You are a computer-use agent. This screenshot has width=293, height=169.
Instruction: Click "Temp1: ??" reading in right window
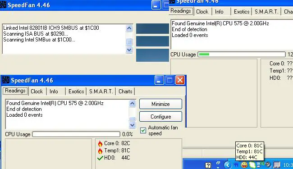281,71
